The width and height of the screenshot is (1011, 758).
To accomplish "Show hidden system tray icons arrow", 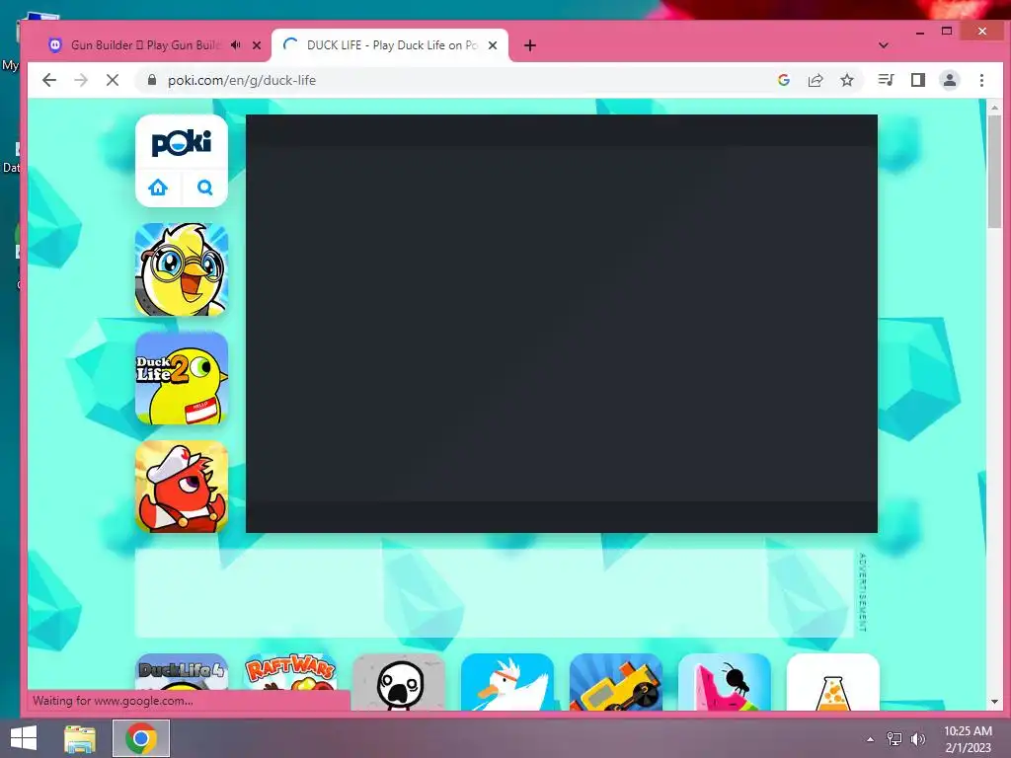I will tap(870, 739).
